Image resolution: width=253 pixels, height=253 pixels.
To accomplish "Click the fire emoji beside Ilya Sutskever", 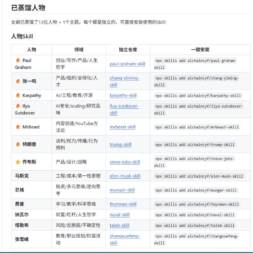I will [18, 106].
